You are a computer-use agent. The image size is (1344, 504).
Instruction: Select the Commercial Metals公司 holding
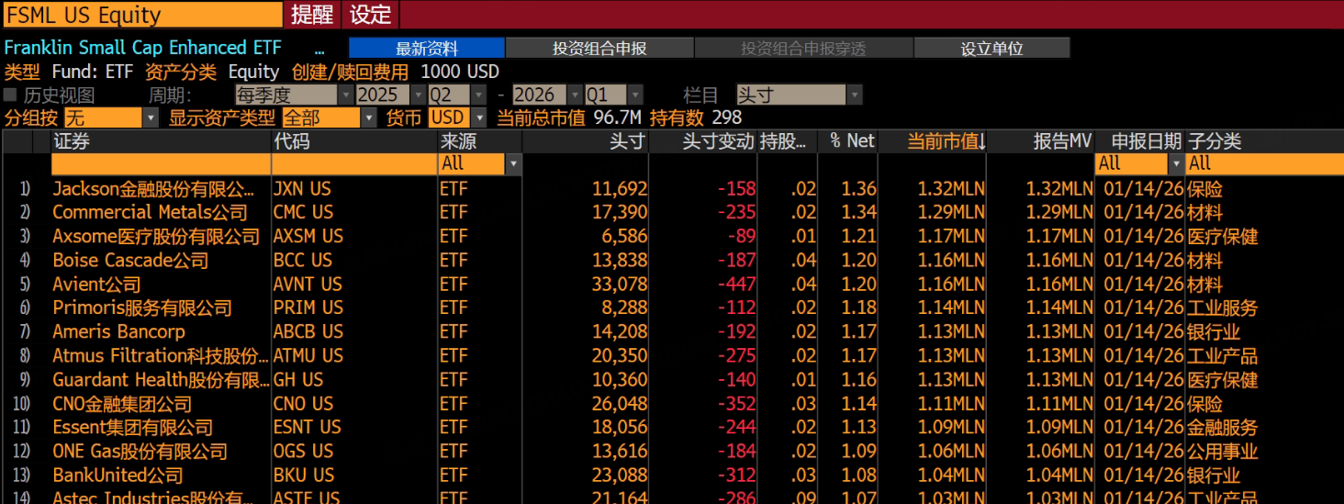click(151, 213)
